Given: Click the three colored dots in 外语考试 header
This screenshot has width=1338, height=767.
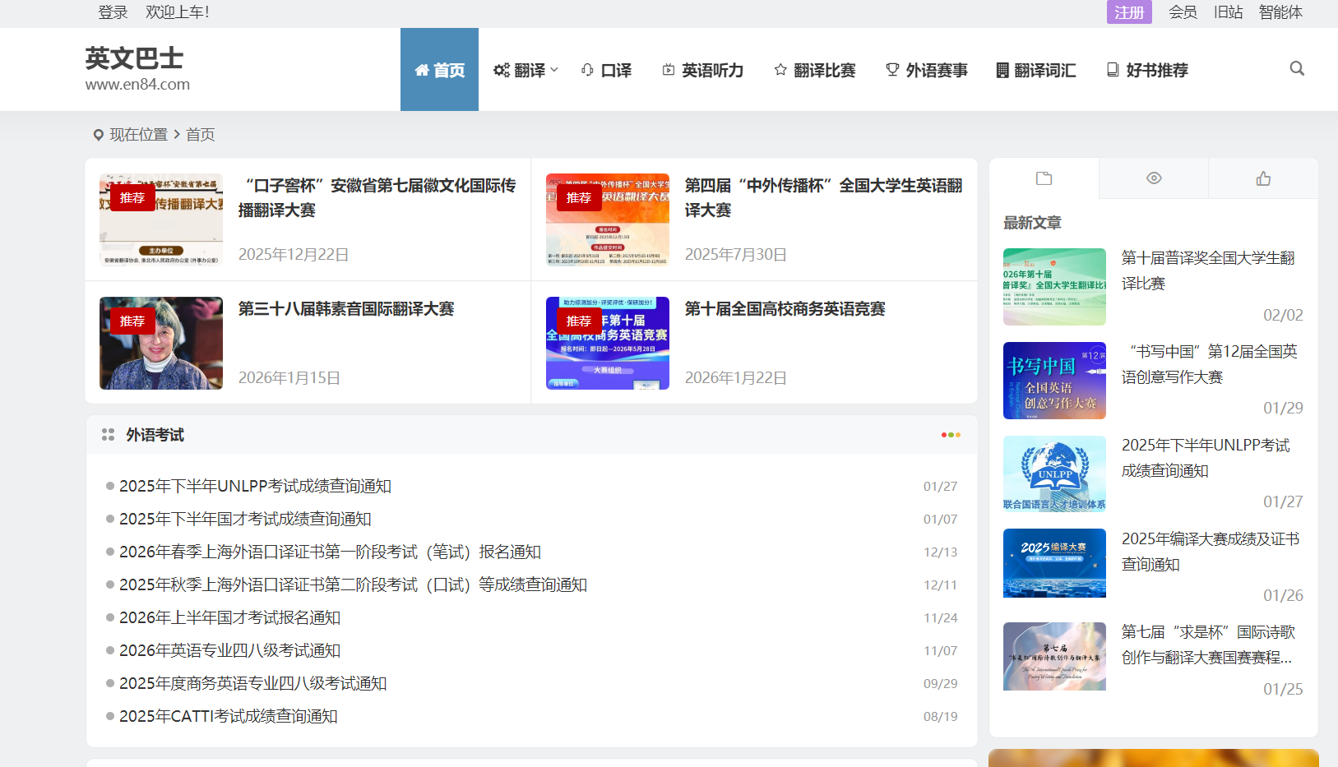Looking at the screenshot, I should pos(951,435).
